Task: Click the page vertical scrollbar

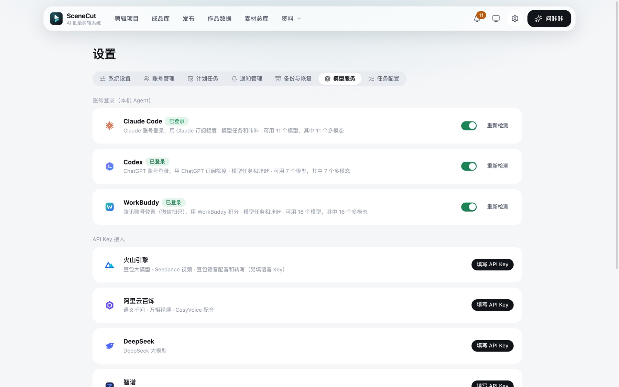Action: coord(617,136)
